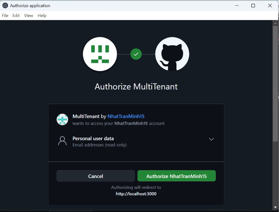Click the scrollbar up arrow
The height and width of the screenshot is (212, 279).
coord(275,23)
